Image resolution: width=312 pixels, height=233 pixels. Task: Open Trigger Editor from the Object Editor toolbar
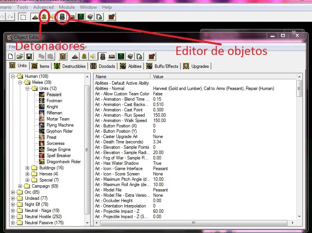tap(84, 57)
